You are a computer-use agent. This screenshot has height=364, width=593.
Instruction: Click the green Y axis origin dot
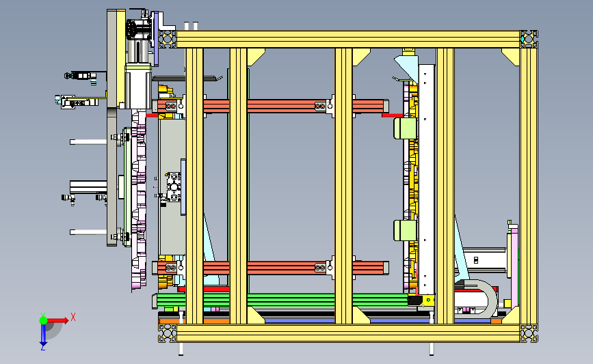pos(43,320)
